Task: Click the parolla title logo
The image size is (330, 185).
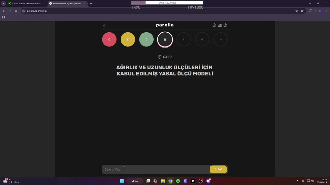Action: [165, 25]
